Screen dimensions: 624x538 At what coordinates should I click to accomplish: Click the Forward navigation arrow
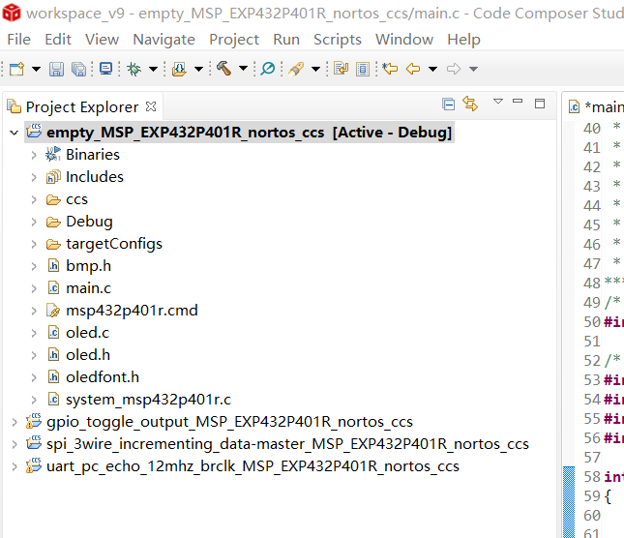pyautogui.click(x=454, y=69)
